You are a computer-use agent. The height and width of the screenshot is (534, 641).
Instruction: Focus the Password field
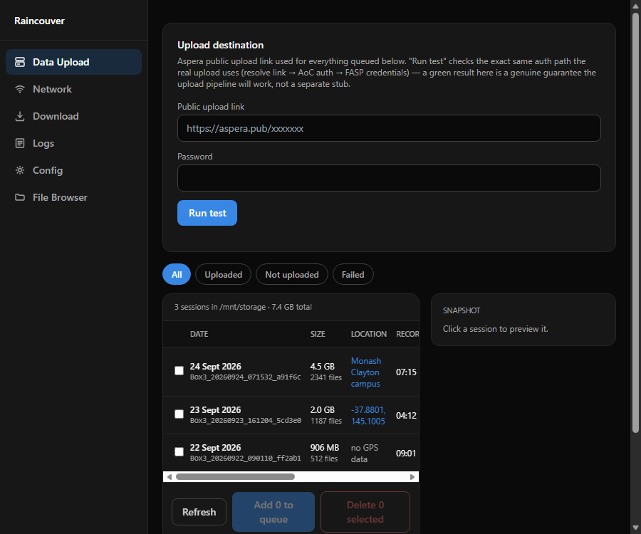pyautogui.click(x=389, y=178)
